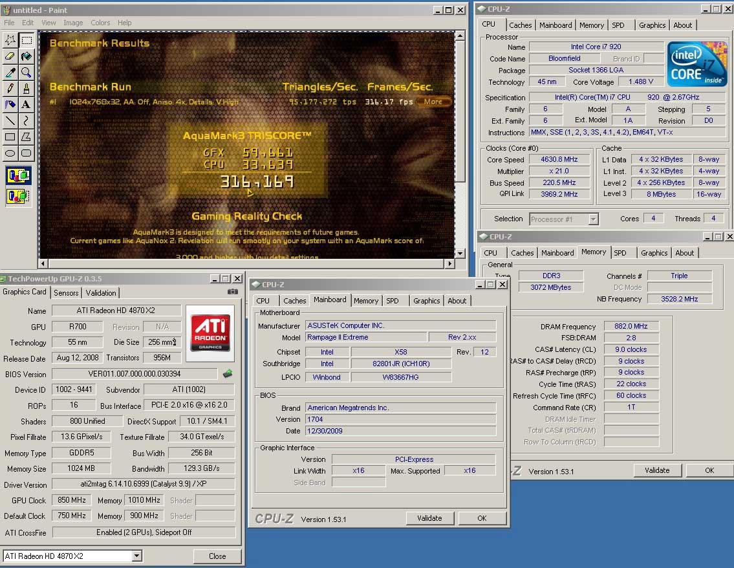Choose the Ellipse shape tool
The image size is (734, 568).
[x=10, y=153]
